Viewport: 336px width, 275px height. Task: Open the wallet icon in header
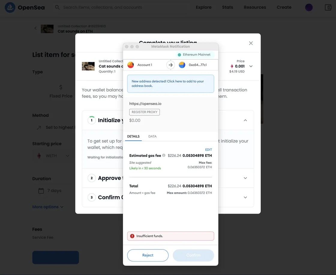(x=328, y=7)
